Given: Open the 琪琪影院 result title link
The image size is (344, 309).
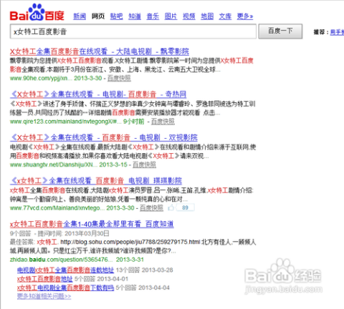Looking at the screenshot, I should 96,180.
